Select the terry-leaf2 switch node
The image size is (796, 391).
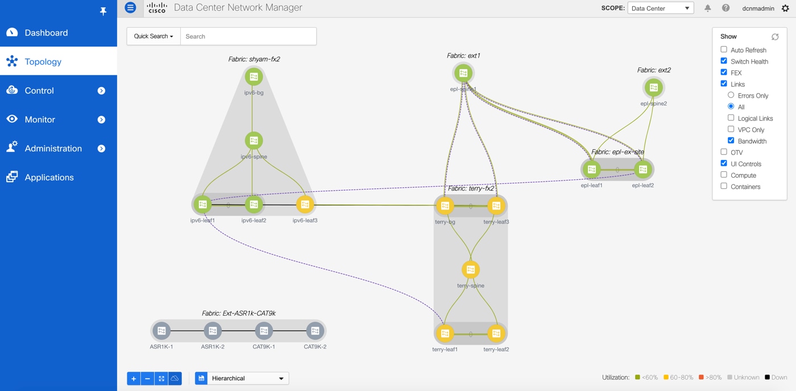(496, 333)
